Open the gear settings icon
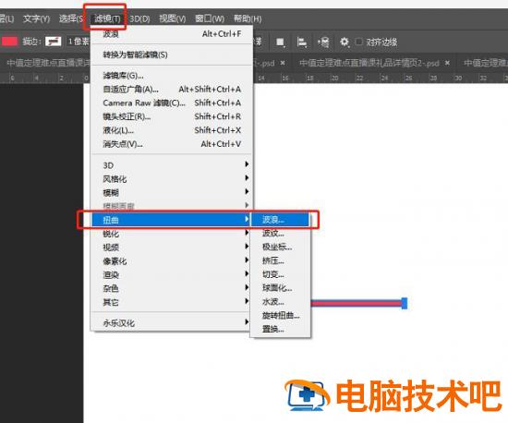 pos(345,42)
